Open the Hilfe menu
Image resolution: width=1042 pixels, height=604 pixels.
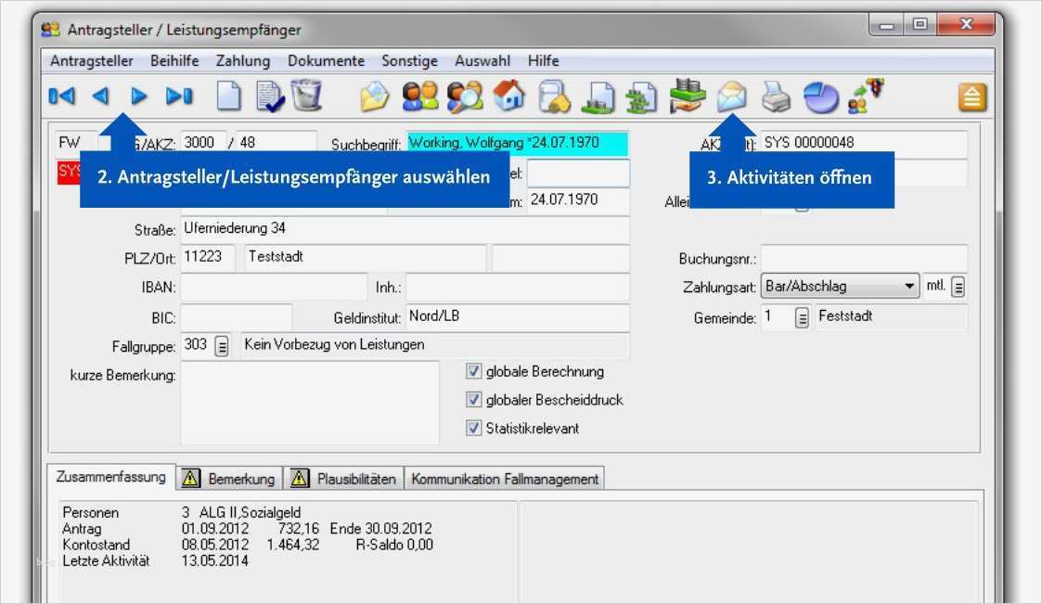pos(543,60)
